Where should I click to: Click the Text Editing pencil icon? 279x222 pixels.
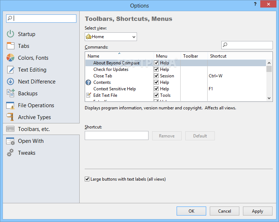coord(10,69)
